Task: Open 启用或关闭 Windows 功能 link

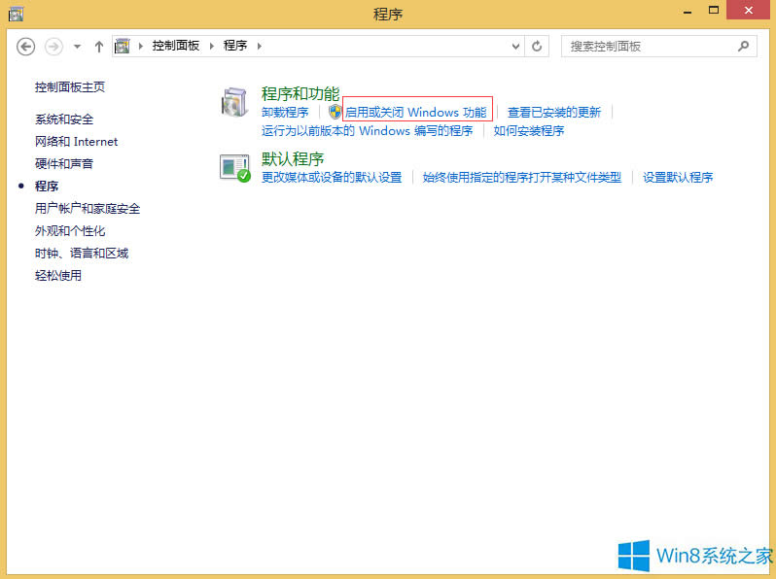Action: [415, 113]
